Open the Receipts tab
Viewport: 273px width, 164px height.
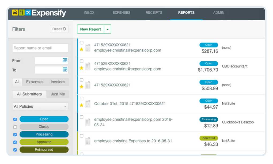(154, 13)
